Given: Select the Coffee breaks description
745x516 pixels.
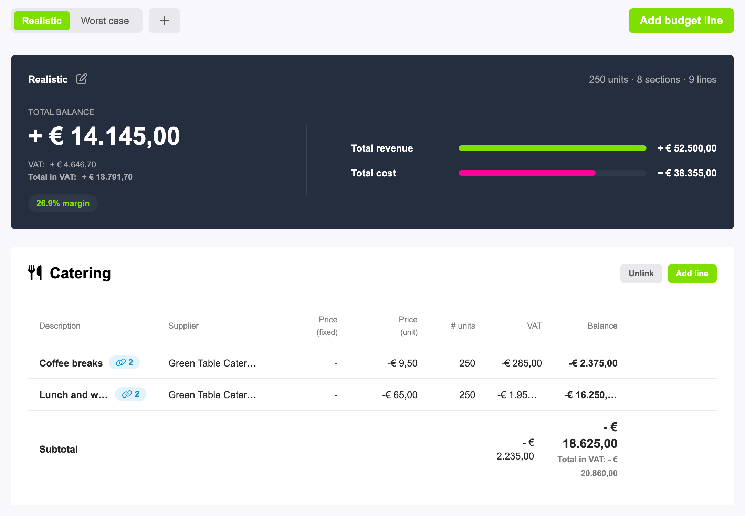Looking at the screenshot, I should pos(71,363).
